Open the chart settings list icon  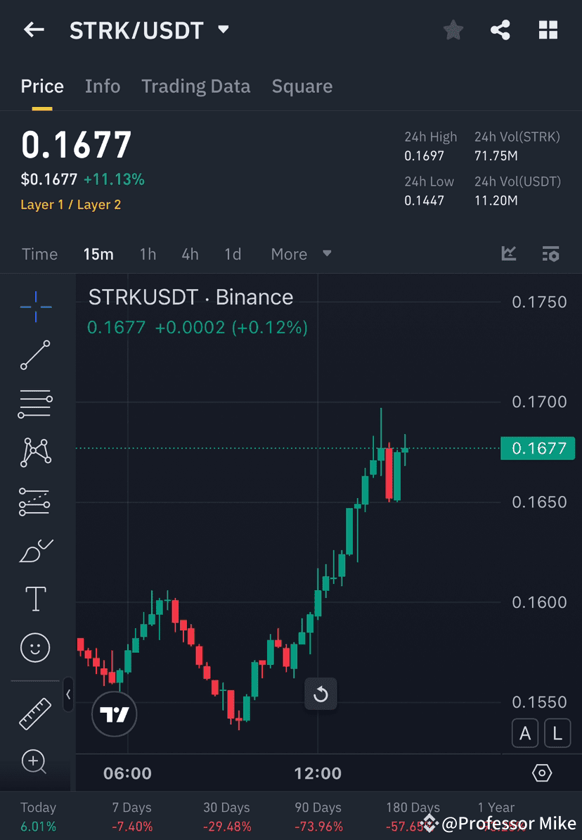click(x=550, y=253)
